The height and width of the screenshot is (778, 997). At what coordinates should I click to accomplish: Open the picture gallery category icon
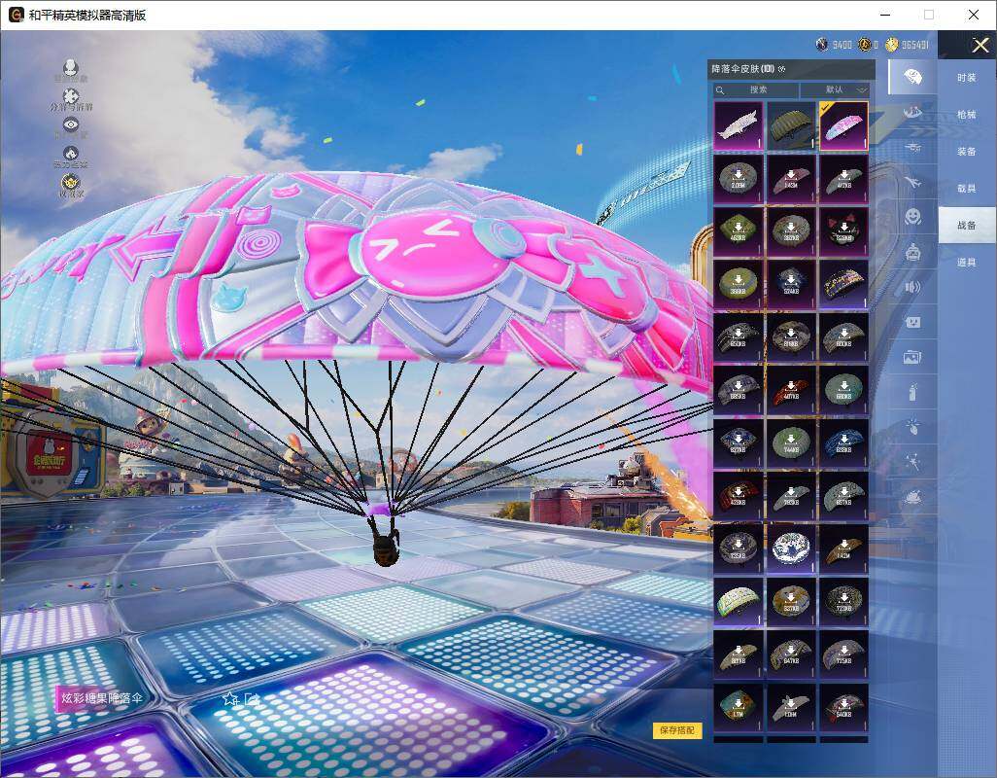(913, 358)
